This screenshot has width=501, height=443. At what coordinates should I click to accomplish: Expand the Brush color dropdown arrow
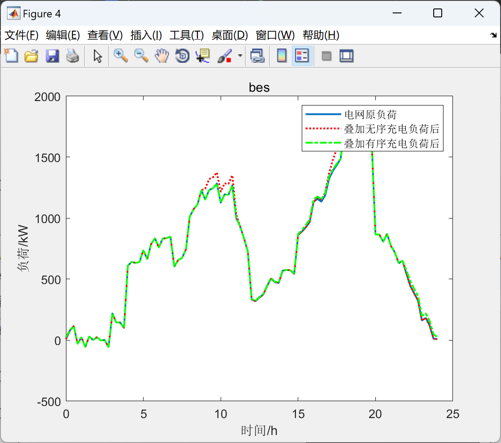click(x=240, y=56)
